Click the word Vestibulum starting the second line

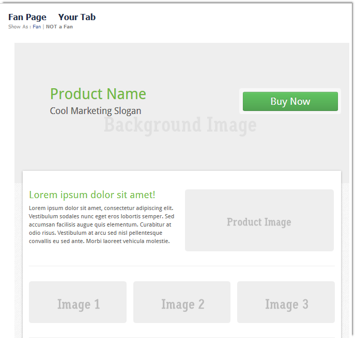click(x=42, y=216)
